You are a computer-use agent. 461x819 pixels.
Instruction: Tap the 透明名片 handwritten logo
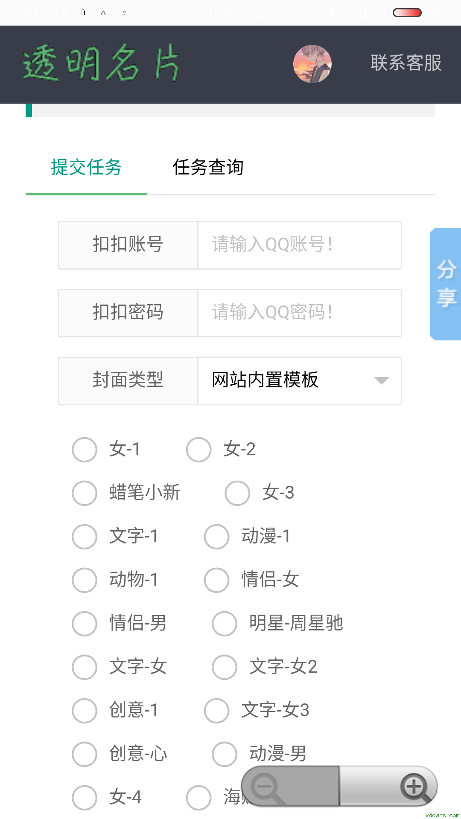tap(101, 63)
